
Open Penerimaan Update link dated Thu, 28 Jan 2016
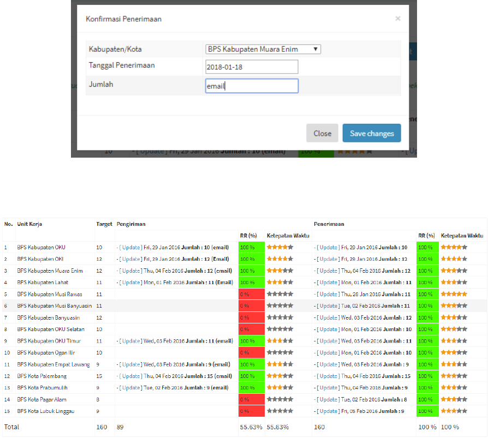329,294
